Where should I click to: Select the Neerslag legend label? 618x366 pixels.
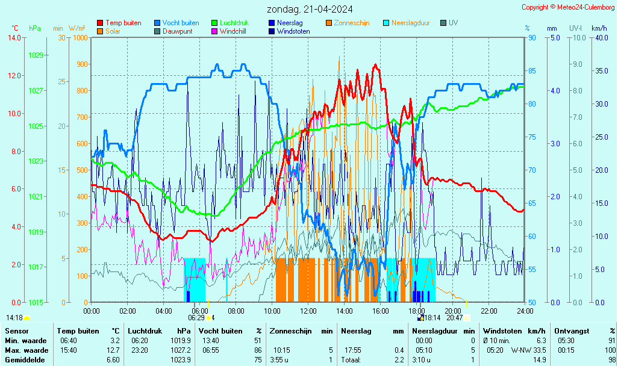click(289, 23)
